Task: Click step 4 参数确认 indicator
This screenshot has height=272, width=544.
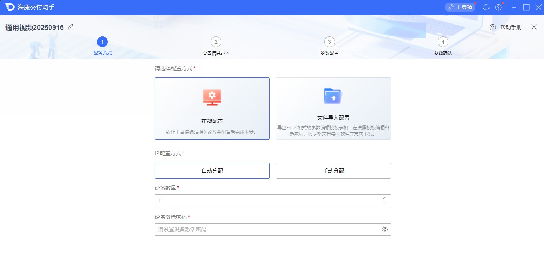Action: click(x=442, y=42)
